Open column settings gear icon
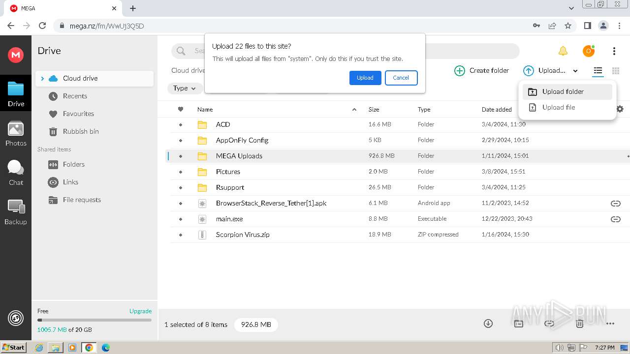630x354 pixels. pos(620,109)
